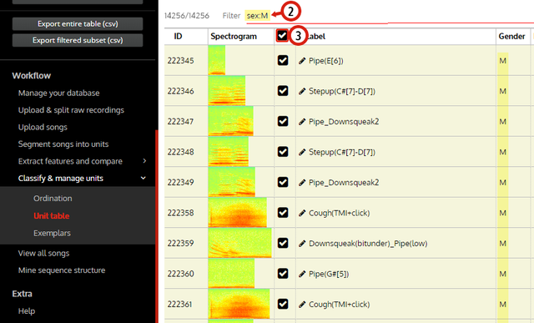The width and height of the screenshot is (534, 323).
Task: Click the filter field containing sex:M
Action: (x=258, y=16)
